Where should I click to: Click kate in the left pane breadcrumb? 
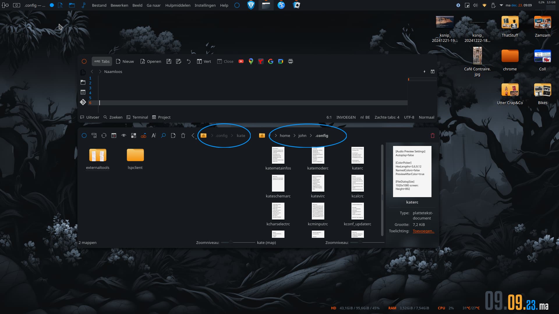pyautogui.click(x=241, y=135)
